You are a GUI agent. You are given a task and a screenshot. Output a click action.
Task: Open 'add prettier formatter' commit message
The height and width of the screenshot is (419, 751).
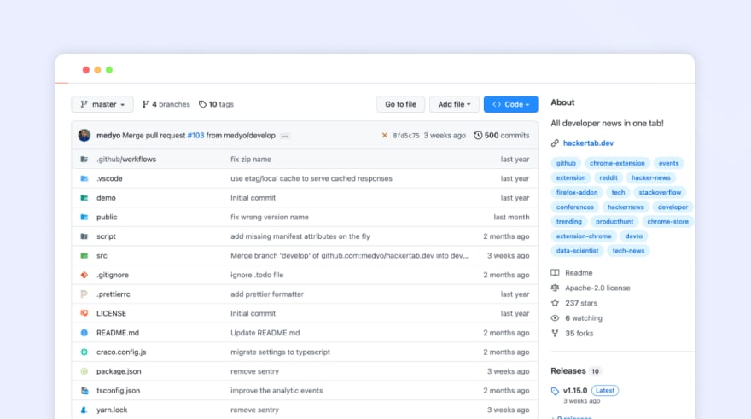pos(267,294)
